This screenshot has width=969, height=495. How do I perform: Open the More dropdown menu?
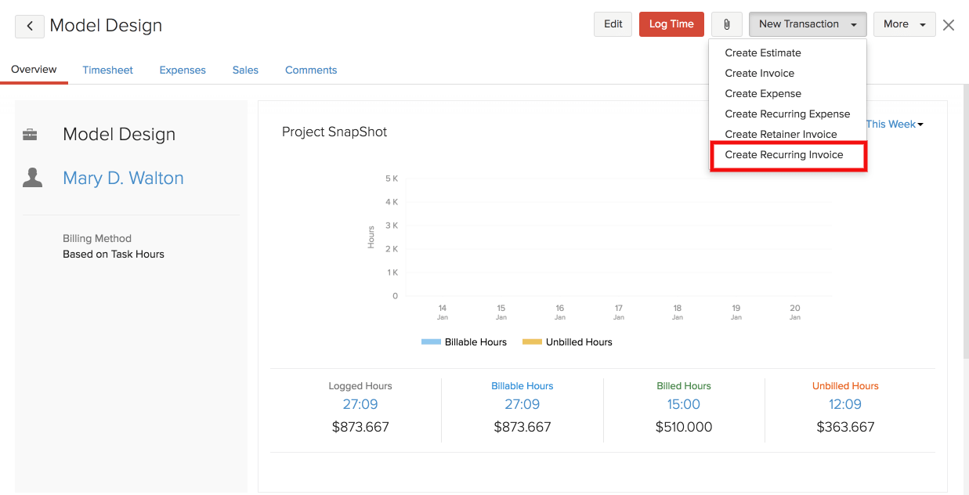[x=904, y=24]
